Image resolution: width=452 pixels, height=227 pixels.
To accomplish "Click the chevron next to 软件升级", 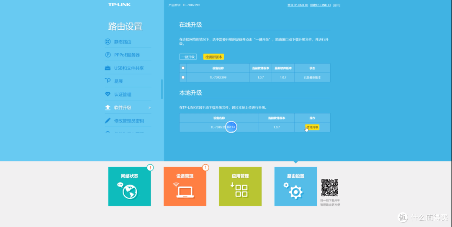I will point(149,107).
